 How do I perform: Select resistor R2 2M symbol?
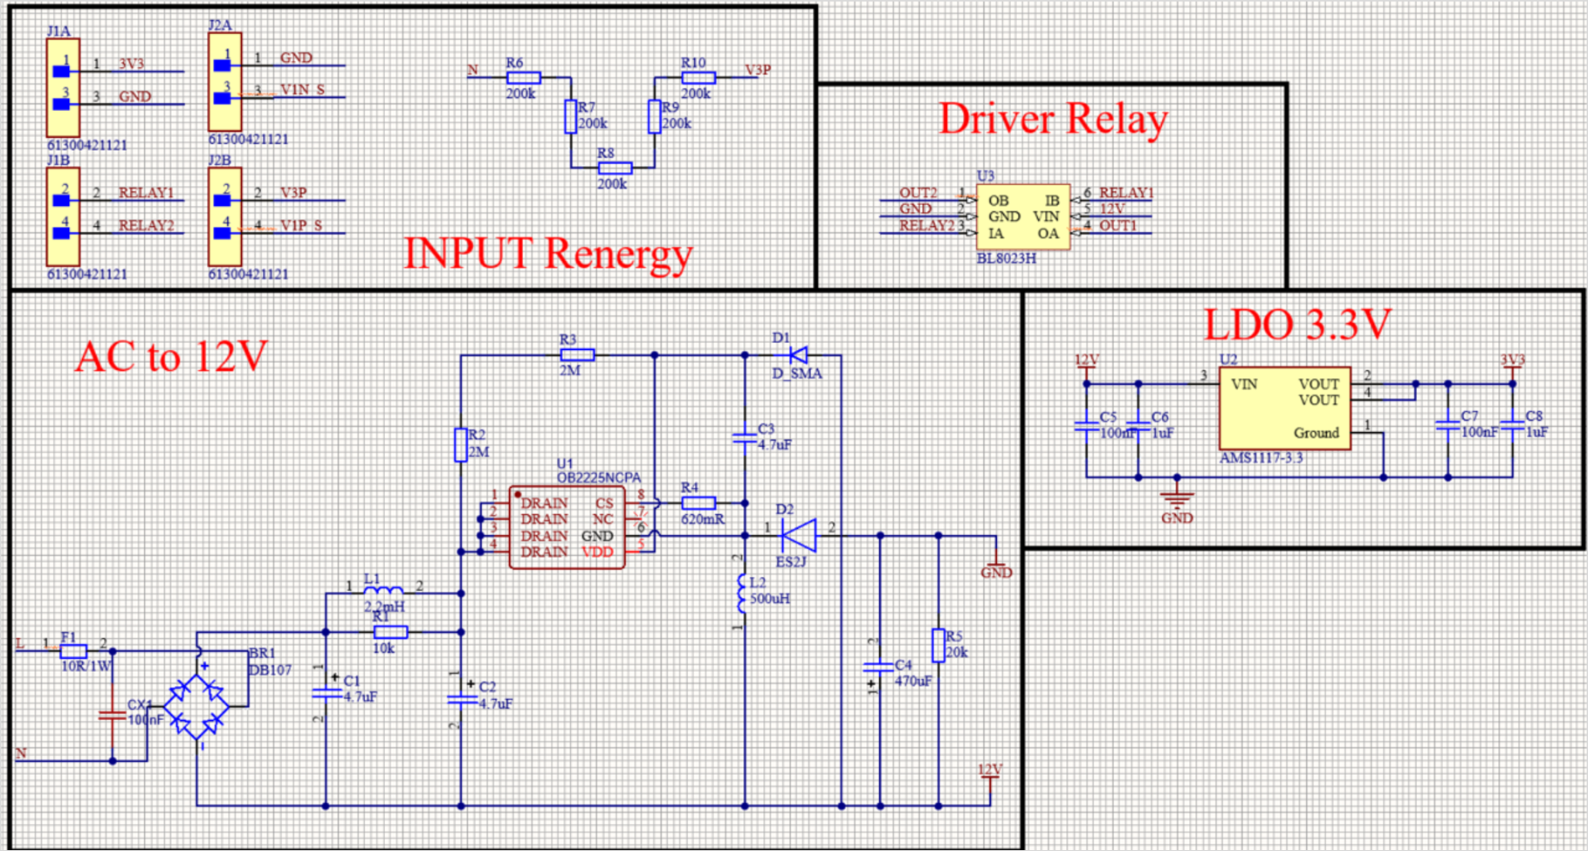pyautogui.click(x=460, y=444)
